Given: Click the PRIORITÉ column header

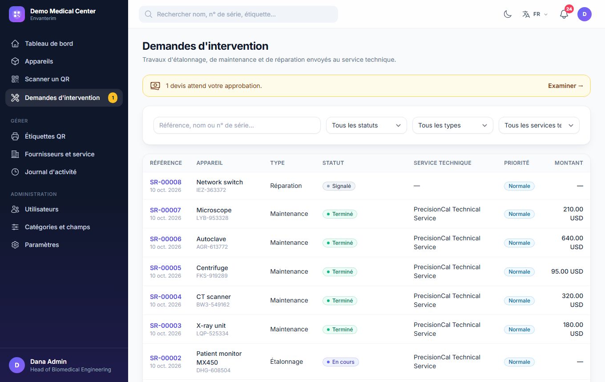Looking at the screenshot, I should click(x=516, y=163).
